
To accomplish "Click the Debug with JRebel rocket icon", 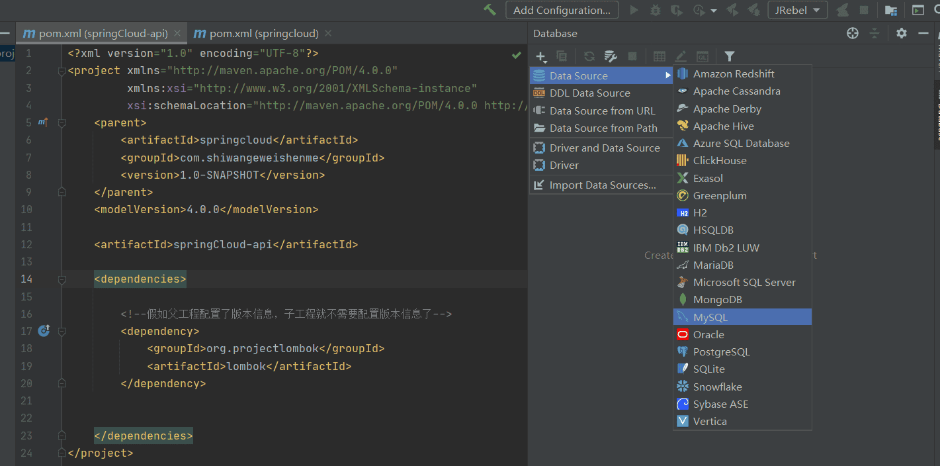I will tap(753, 10).
